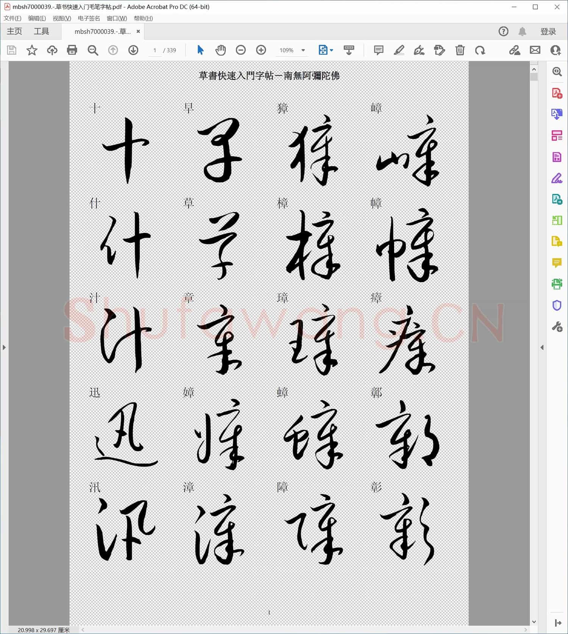The width and height of the screenshot is (568, 634).
Task: Close the mbsh7000039 document tab
Action: [138, 31]
